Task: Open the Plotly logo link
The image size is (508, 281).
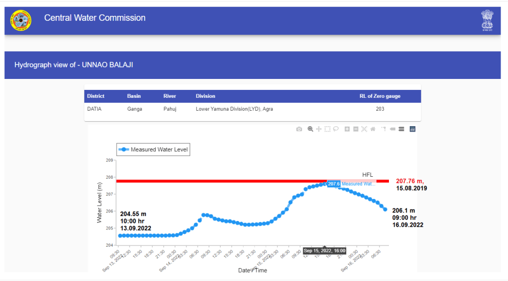Action: 412,129
